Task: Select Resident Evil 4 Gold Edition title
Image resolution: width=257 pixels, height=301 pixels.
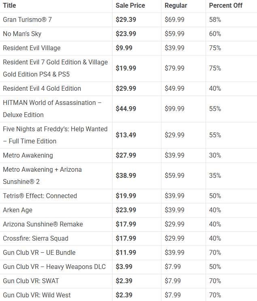Action: pyautogui.click(x=42, y=88)
